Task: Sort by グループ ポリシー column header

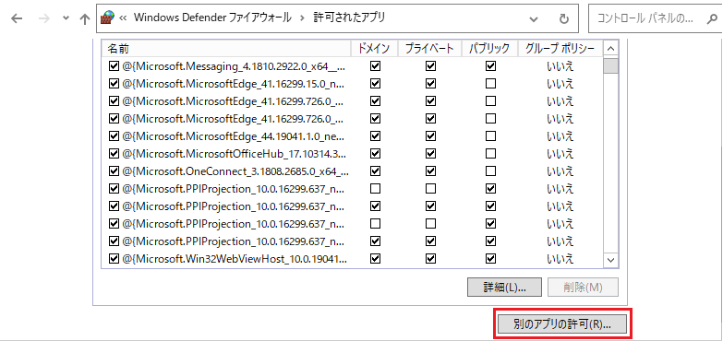Action: [x=560, y=48]
